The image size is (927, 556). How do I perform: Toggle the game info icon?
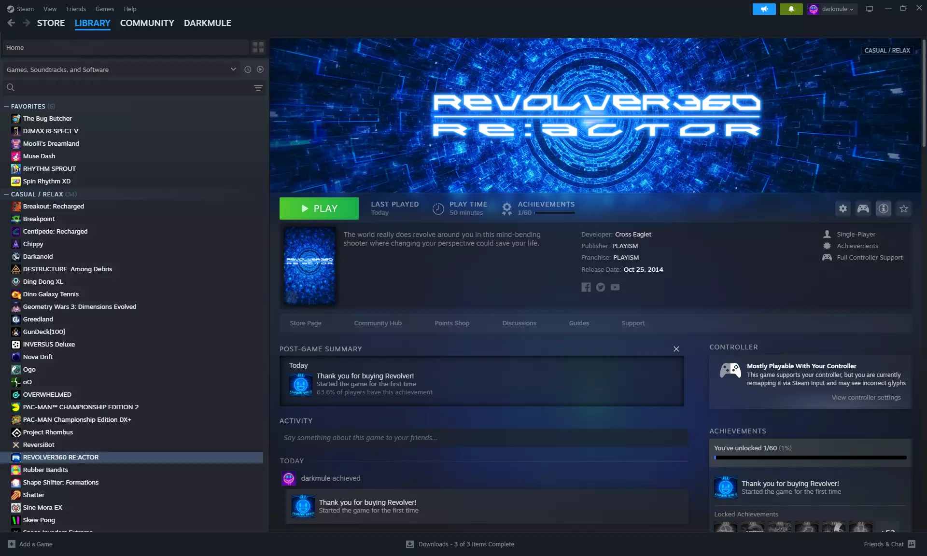(x=883, y=208)
